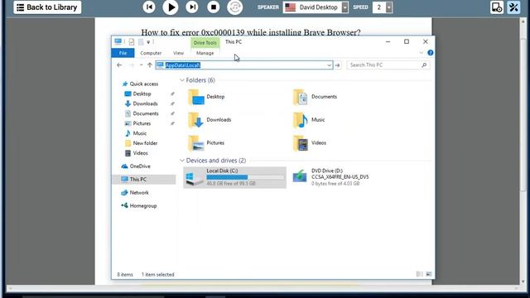Switch to the View ribbon tab

click(x=178, y=53)
